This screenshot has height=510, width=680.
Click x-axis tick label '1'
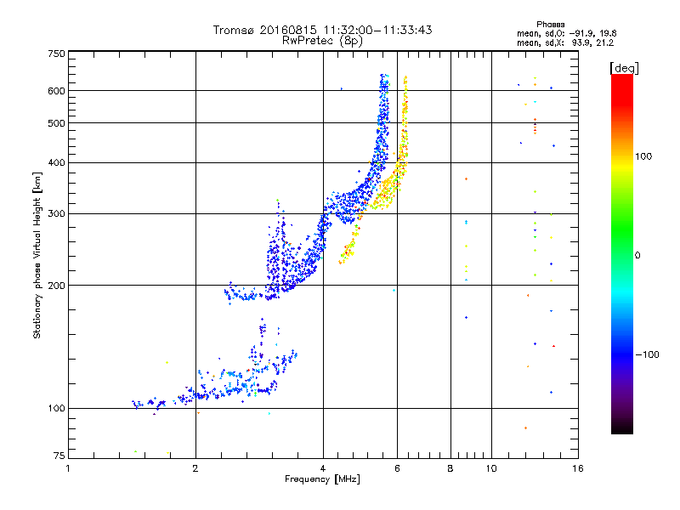[68, 468]
